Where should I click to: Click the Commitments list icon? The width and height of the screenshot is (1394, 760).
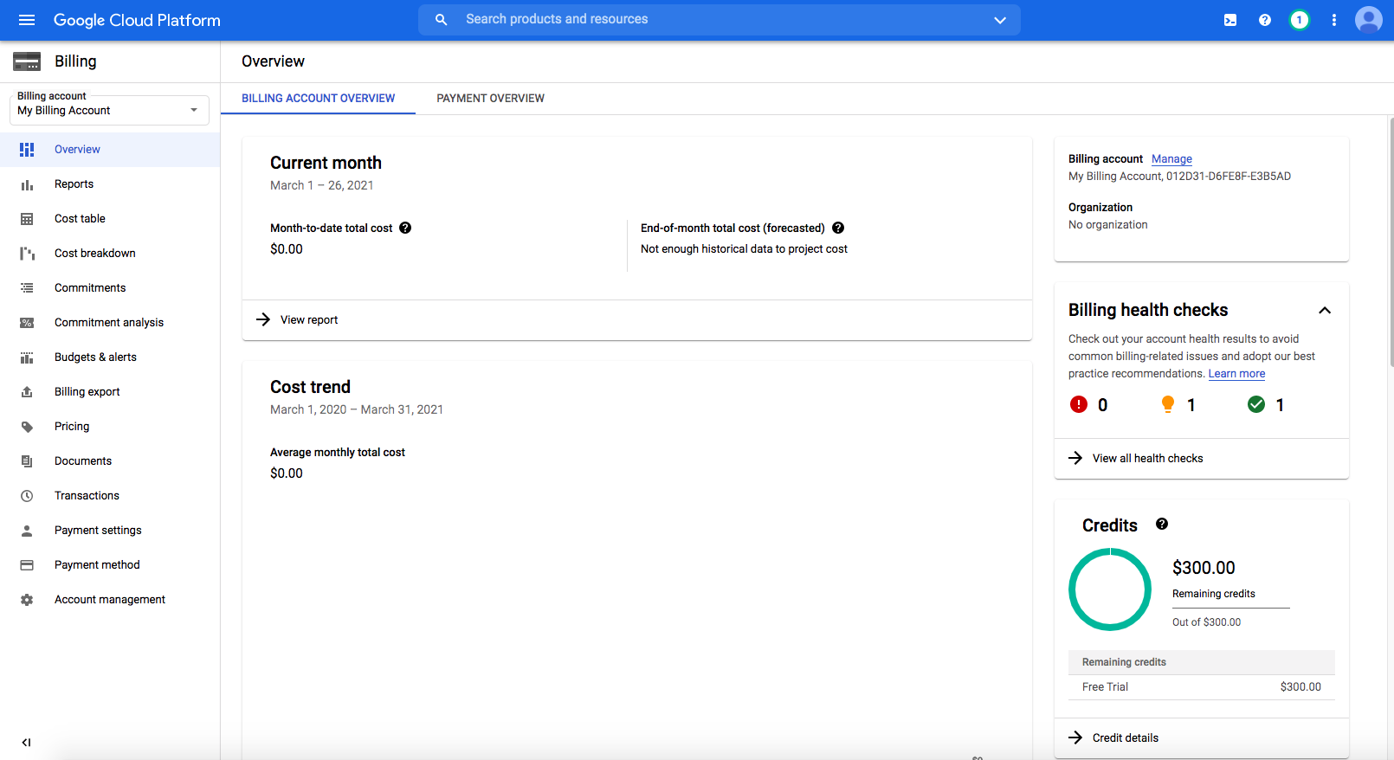pyautogui.click(x=27, y=288)
